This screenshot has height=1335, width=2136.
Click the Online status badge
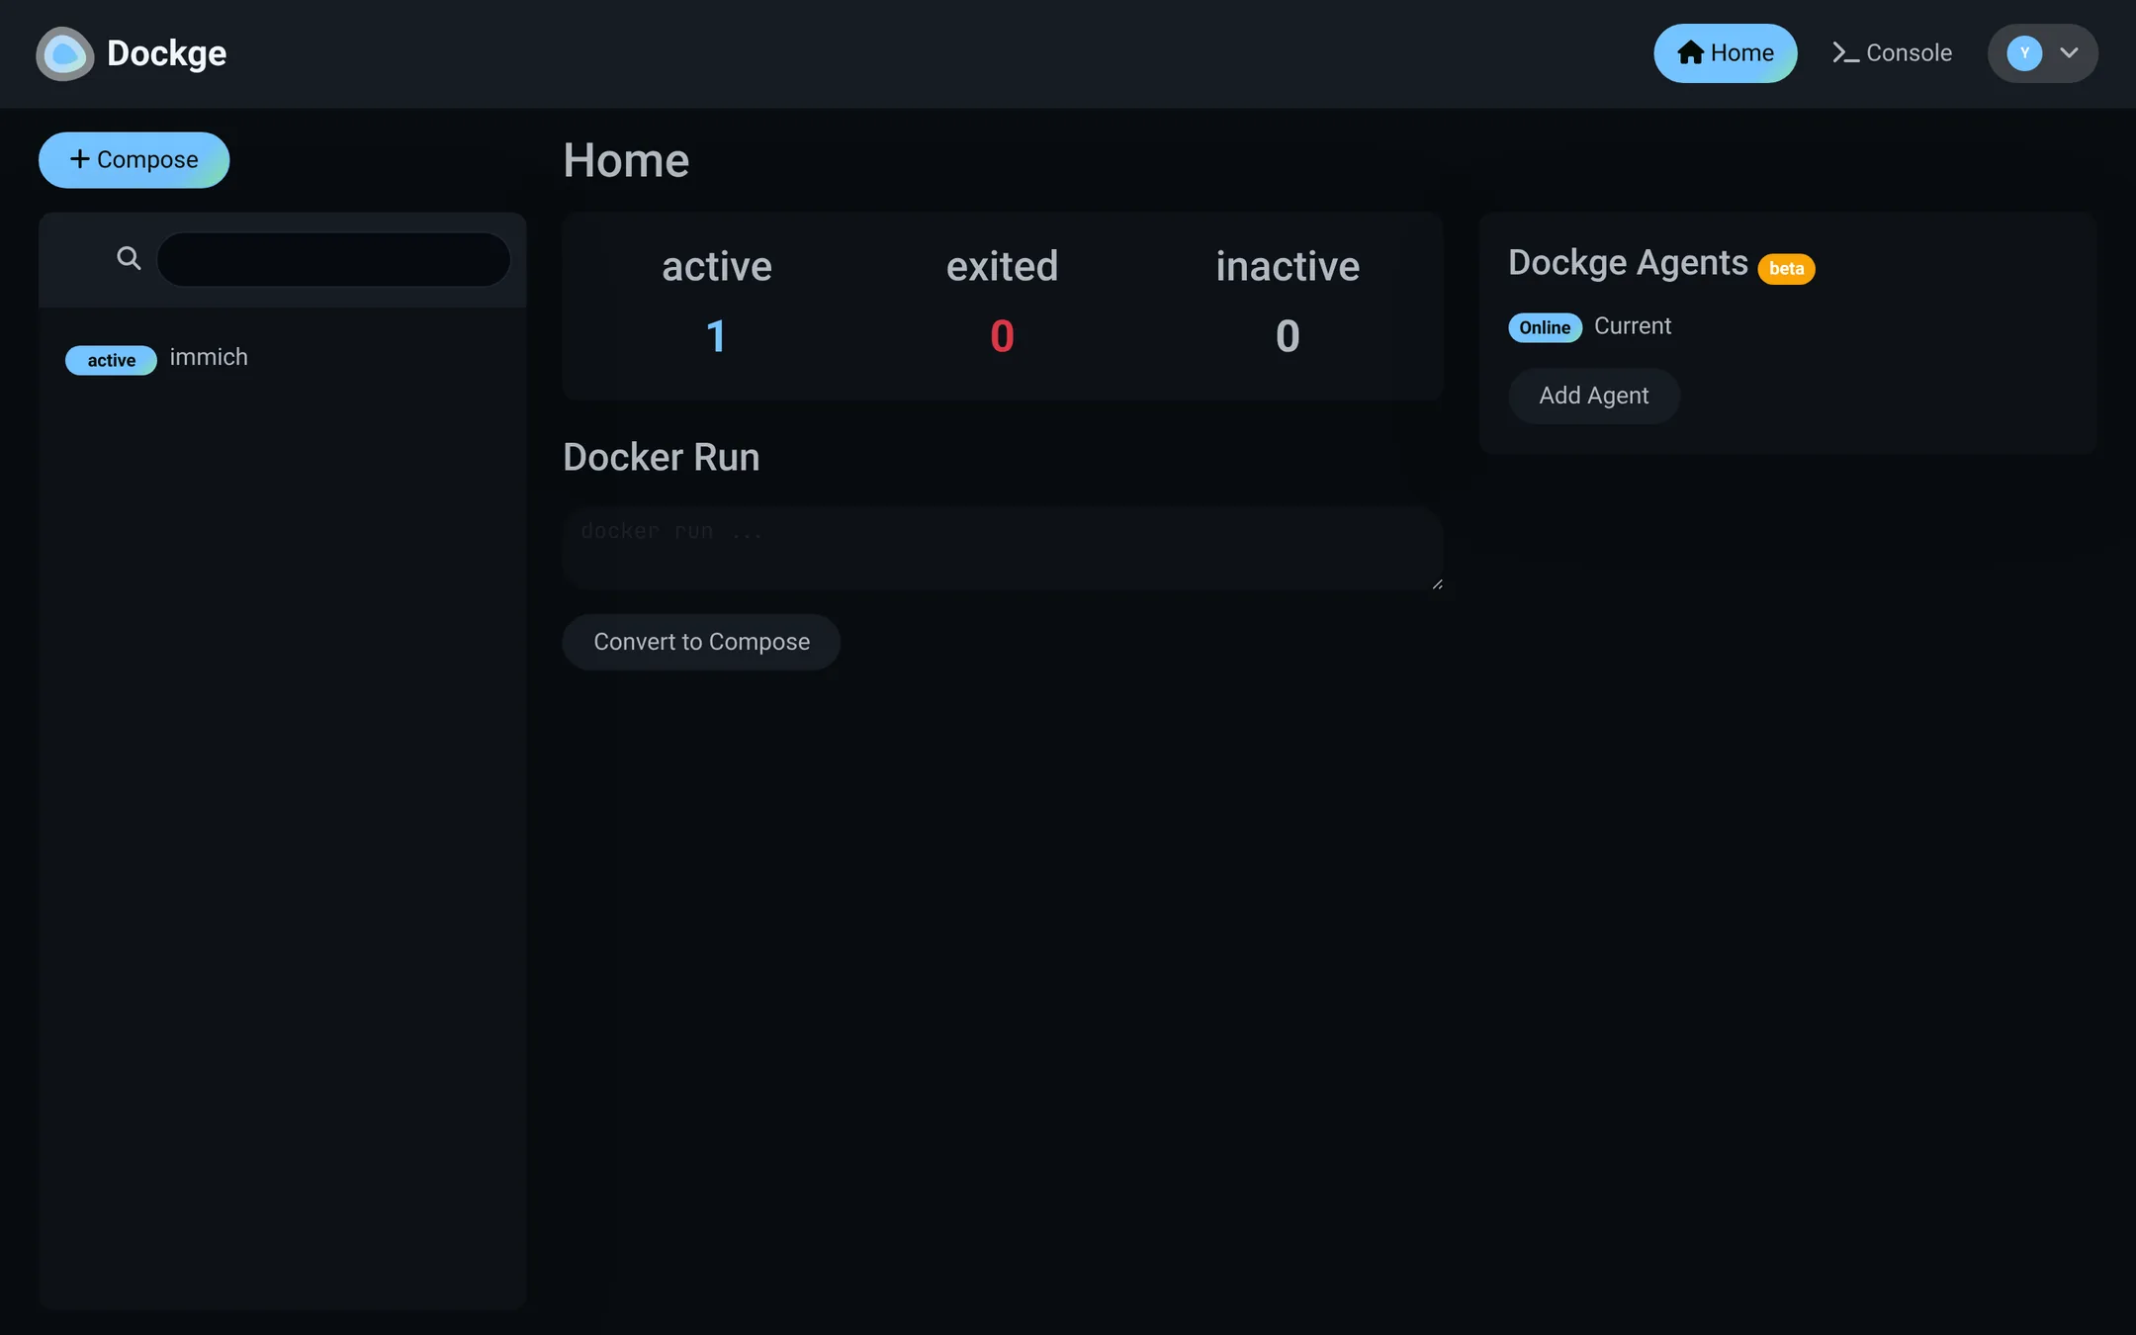1545,327
